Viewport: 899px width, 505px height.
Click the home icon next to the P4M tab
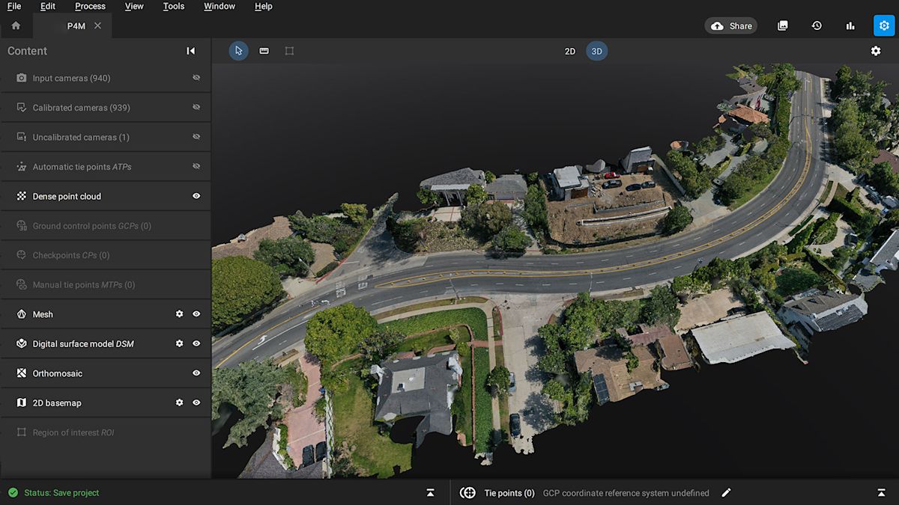click(x=16, y=25)
